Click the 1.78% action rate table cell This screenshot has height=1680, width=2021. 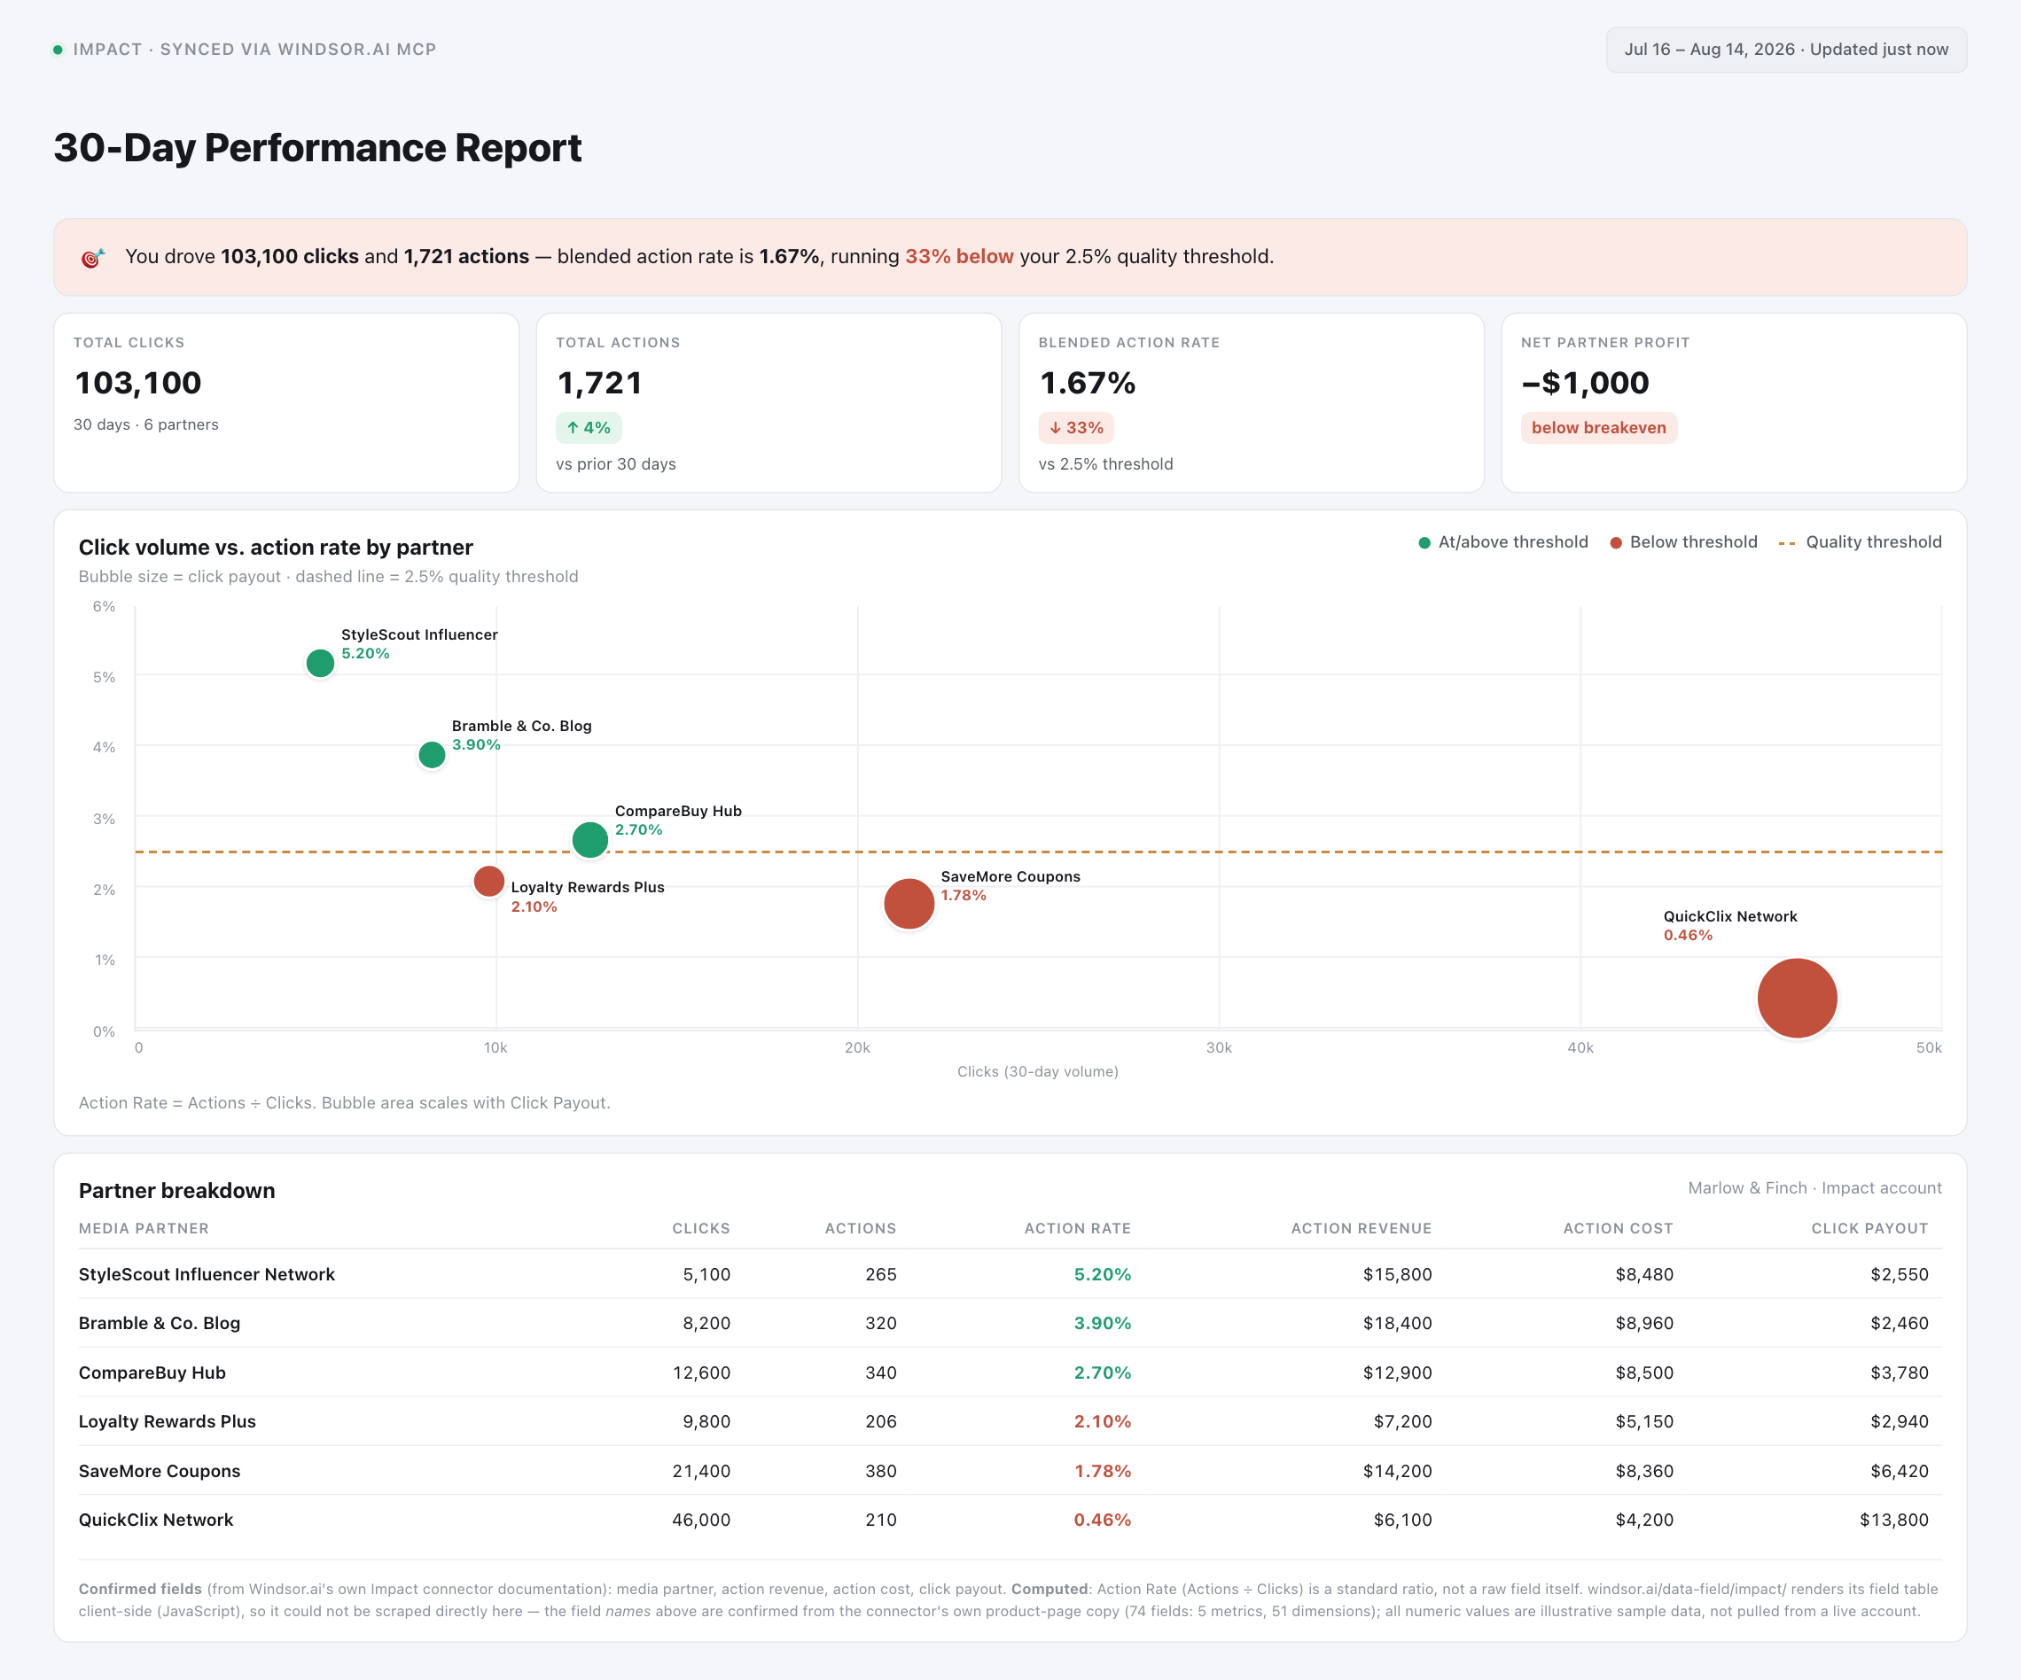pos(1102,1470)
